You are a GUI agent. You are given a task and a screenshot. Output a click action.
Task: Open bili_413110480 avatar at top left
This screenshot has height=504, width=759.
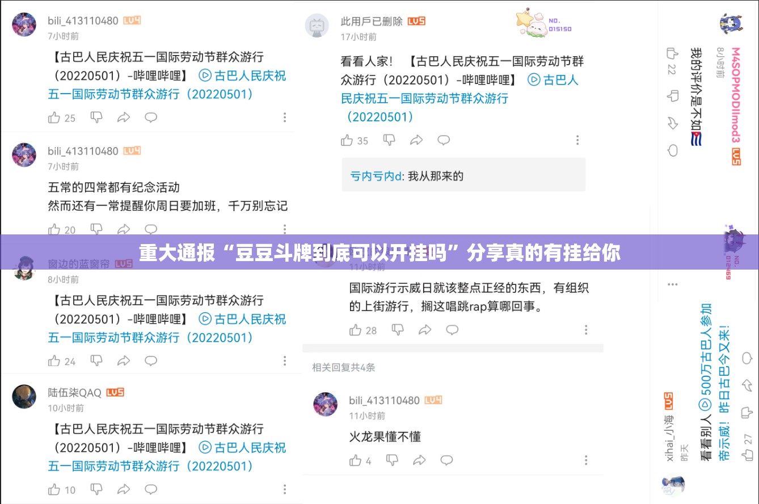tap(24, 26)
